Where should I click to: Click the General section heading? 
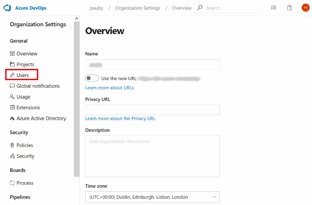pyautogui.click(x=18, y=41)
